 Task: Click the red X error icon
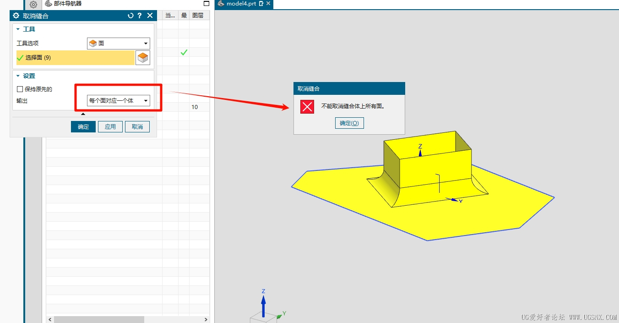coord(307,107)
